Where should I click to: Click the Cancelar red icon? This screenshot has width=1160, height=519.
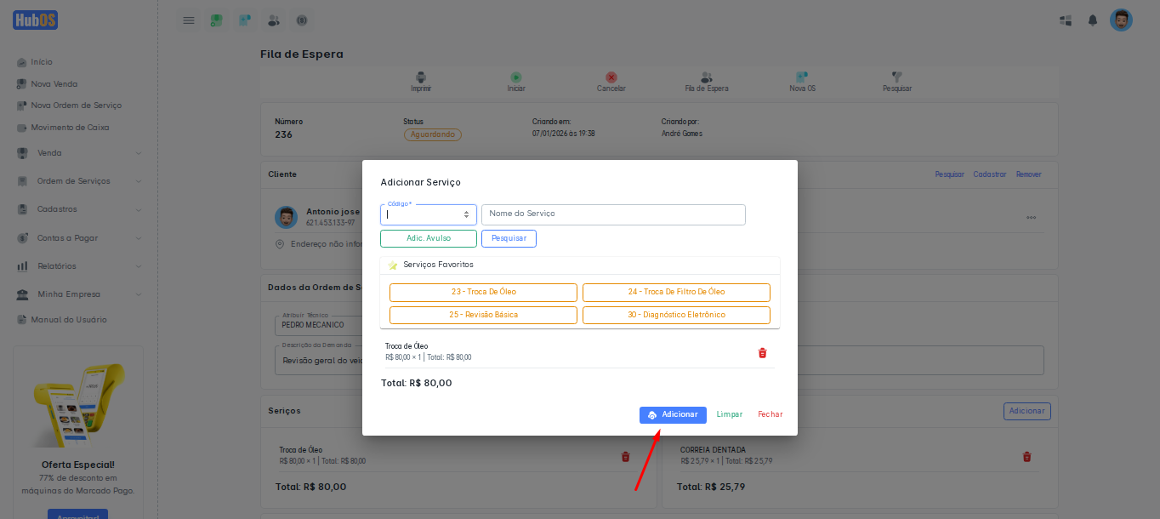pyautogui.click(x=611, y=77)
